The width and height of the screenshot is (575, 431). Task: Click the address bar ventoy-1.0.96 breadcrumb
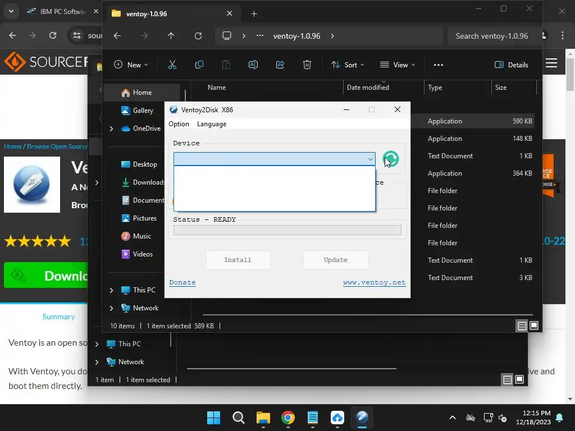pyautogui.click(x=296, y=36)
